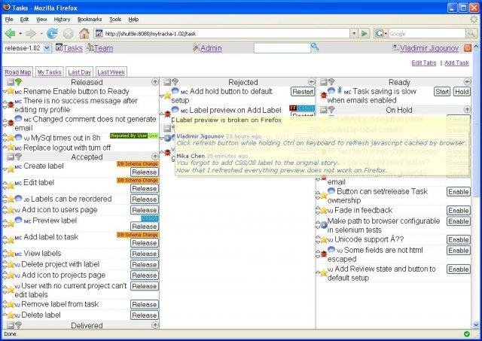This screenshot has height=341, width=482.
Task: Click the DB Schema Change label on Edit label
Action: (x=136, y=180)
